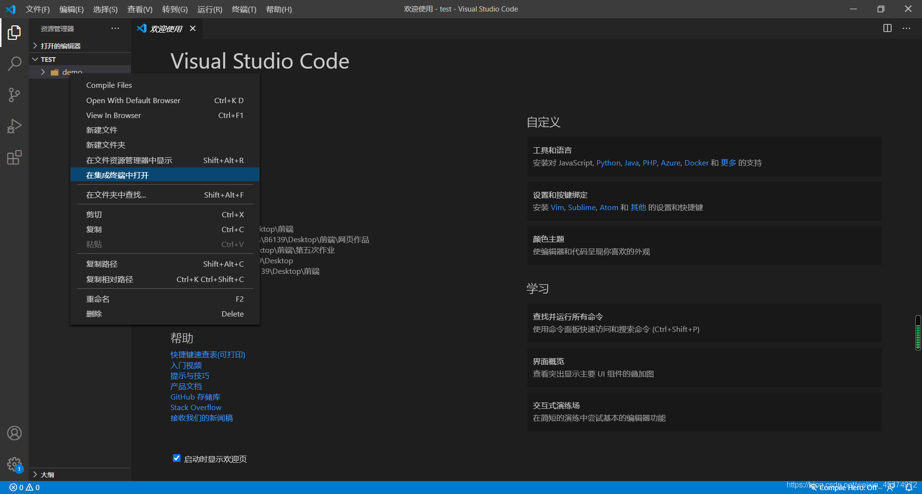Open the 运行(R) menu
The height and width of the screenshot is (494, 922).
(210, 9)
